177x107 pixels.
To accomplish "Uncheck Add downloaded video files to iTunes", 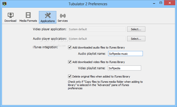I will point(70,62).
